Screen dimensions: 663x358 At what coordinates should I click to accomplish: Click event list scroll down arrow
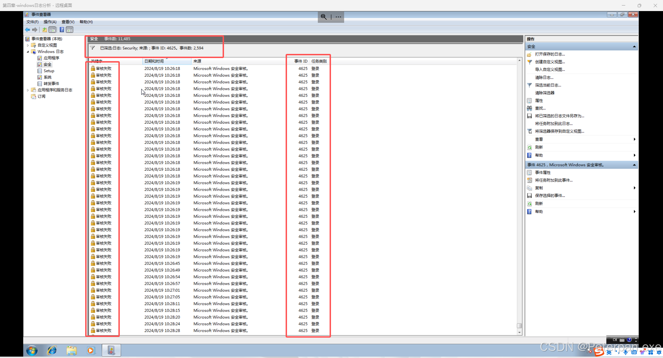519,332
